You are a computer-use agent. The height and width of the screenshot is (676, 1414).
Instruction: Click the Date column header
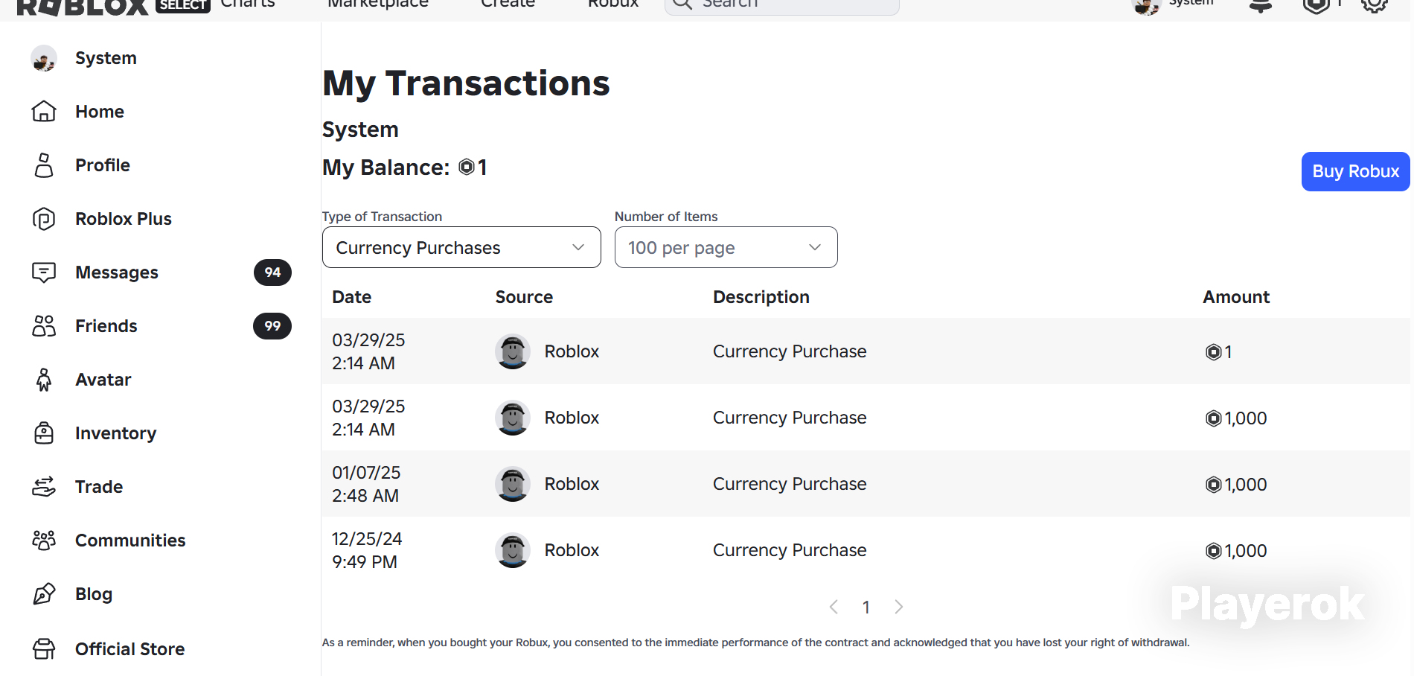pyautogui.click(x=352, y=297)
